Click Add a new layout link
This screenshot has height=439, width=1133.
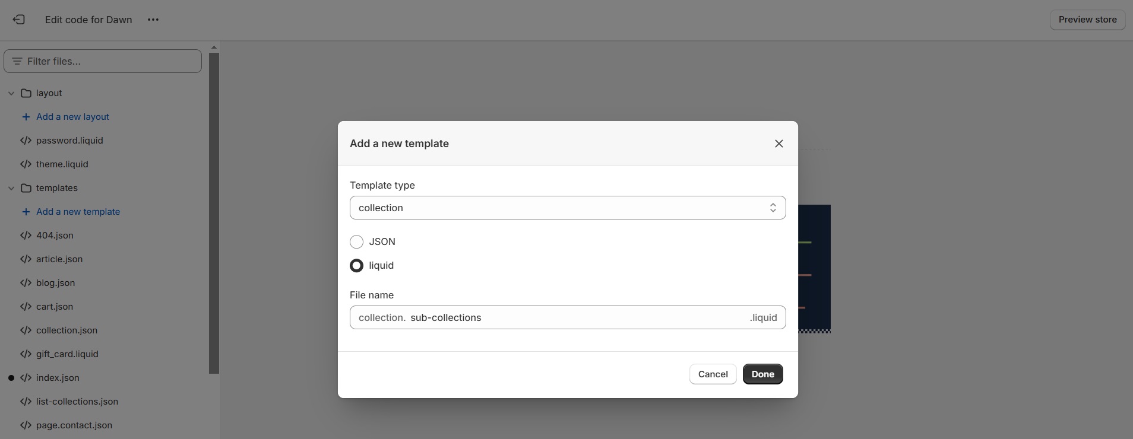(x=72, y=117)
